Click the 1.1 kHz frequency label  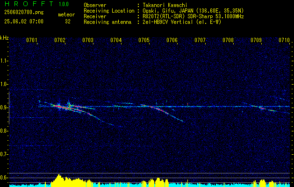4,61
